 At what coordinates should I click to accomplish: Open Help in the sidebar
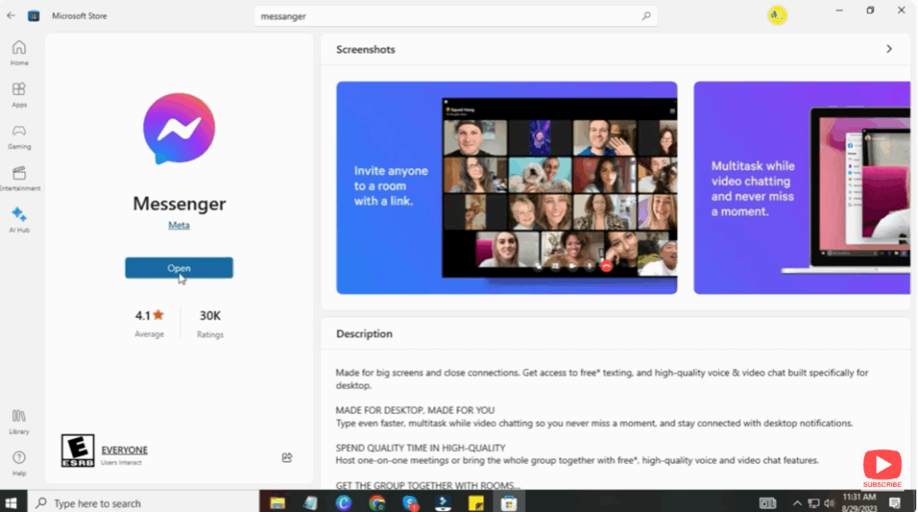(x=19, y=464)
